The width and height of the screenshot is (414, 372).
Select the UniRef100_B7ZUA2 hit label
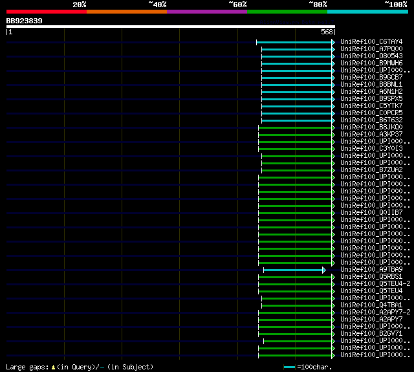(x=371, y=170)
